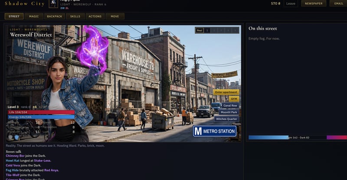Click the player avatar portrait in header
Screen dimensions: 347x180
(x=53, y=4)
